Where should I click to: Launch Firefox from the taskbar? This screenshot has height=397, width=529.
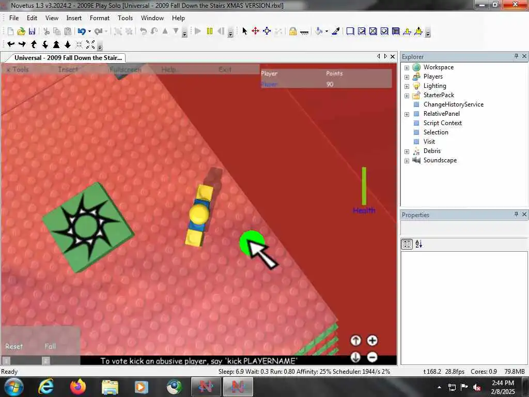click(x=78, y=387)
